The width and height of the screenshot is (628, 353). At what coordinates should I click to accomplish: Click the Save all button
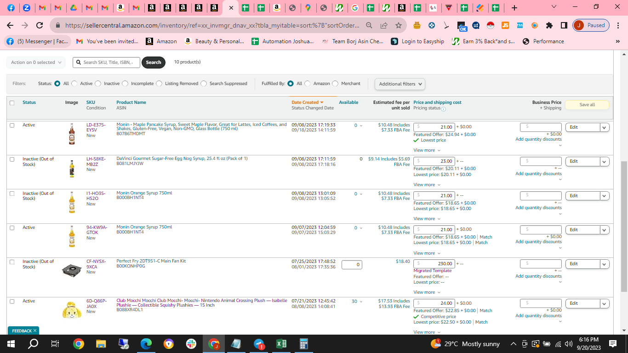coord(587,105)
